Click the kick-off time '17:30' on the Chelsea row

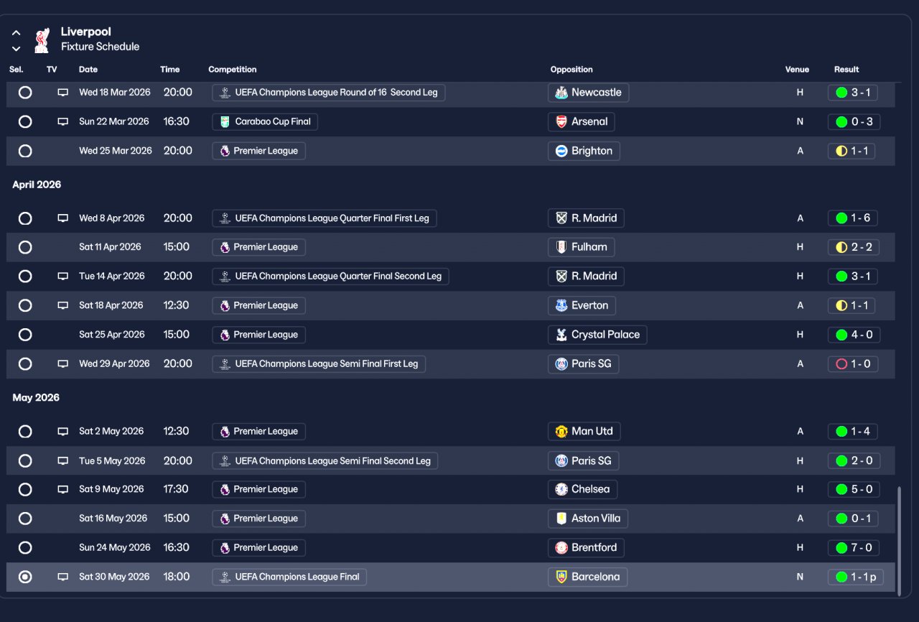[176, 490]
